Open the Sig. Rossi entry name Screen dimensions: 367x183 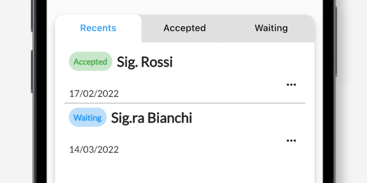click(x=145, y=62)
